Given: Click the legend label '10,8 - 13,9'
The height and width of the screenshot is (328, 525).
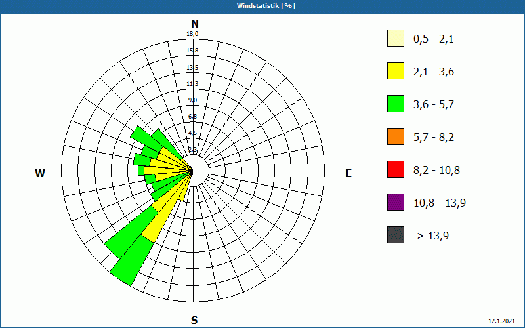Looking at the screenshot, I should pyautogui.click(x=440, y=203).
